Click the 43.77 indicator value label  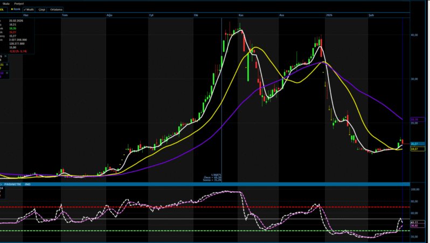(x=414, y=222)
